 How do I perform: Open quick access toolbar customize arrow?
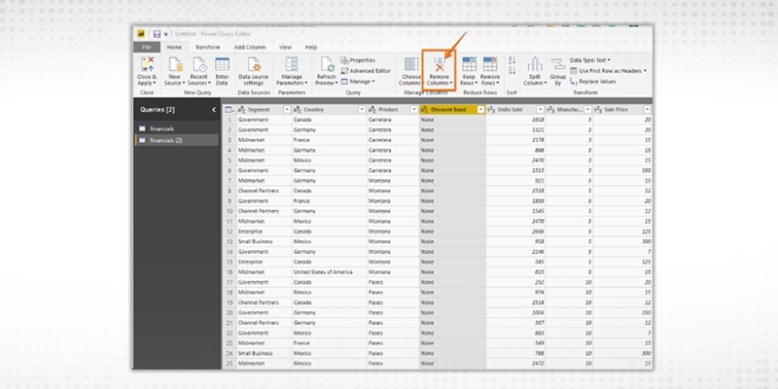coord(165,34)
